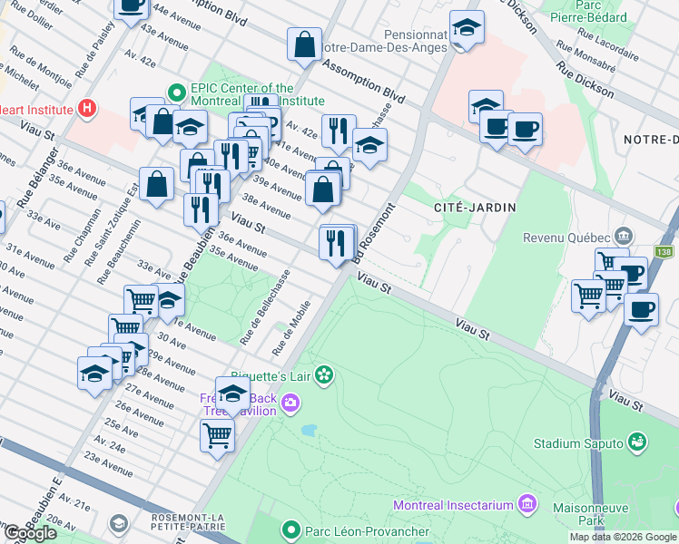Select the school marker over Frédéric Back Tree Pavilion

click(x=232, y=394)
